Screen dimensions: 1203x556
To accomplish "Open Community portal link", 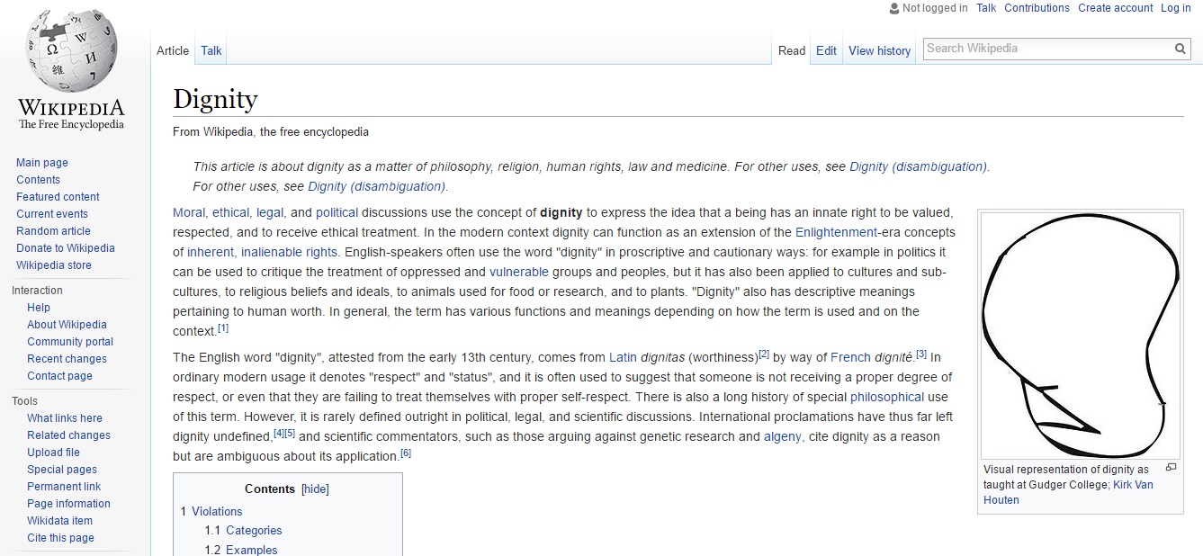I will pos(70,342).
